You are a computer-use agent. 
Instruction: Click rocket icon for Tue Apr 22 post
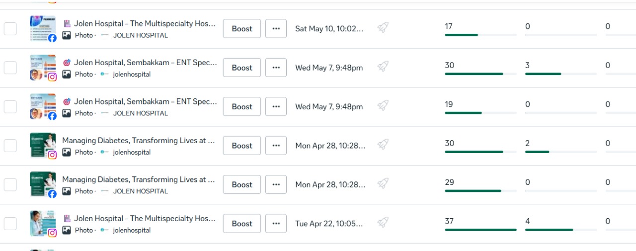[383, 223]
